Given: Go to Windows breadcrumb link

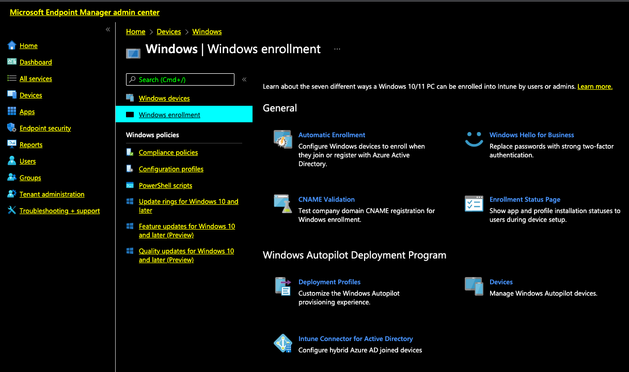Looking at the screenshot, I should coord(207,31).
